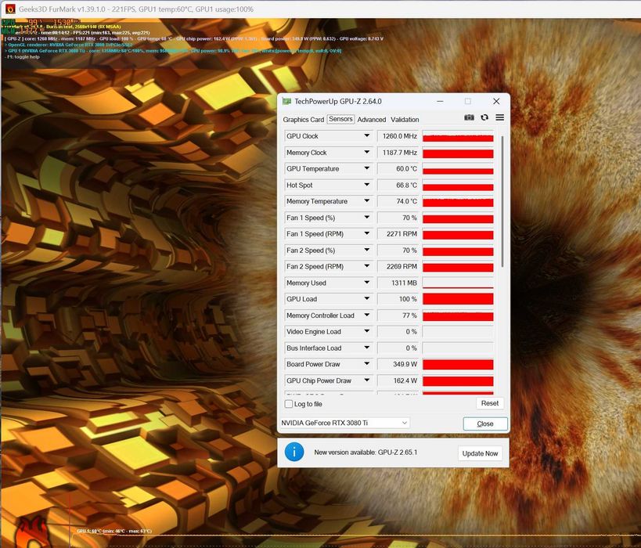Switch to the Advanced tab
Image resolution: width=641 pixels, height=548 pixels.
pyautogui.click(x=372, y=120)
